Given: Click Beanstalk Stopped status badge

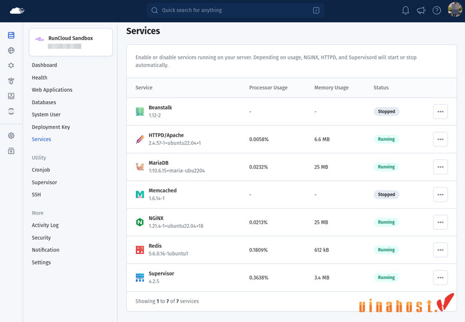Looking at the screenshot, I should tap(386, 112).
